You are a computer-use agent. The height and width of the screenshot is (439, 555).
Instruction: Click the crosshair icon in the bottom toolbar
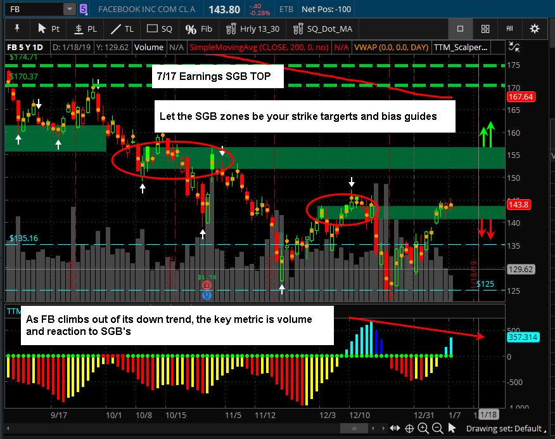[x=409, y=429]
